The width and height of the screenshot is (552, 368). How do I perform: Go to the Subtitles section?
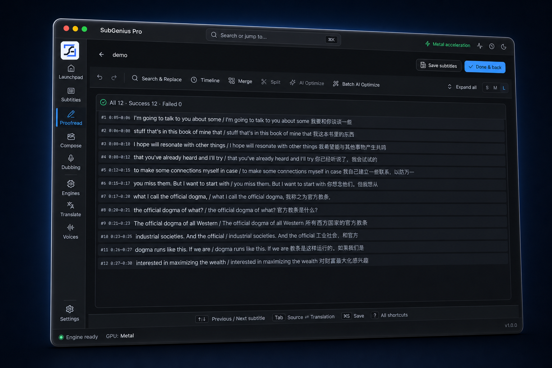pos(71,95)
